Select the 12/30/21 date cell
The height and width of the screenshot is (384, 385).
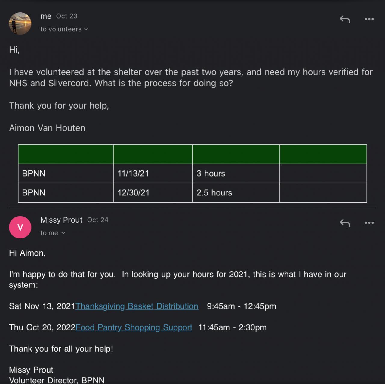pyautogui.click(x=152, y=193)
